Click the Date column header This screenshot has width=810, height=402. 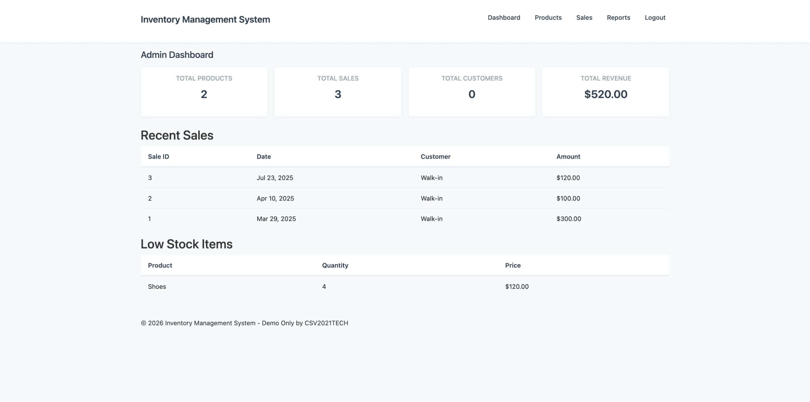264,156
